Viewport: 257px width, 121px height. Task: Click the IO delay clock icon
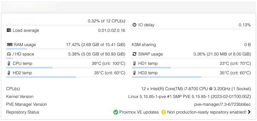(x=134, y=25)
